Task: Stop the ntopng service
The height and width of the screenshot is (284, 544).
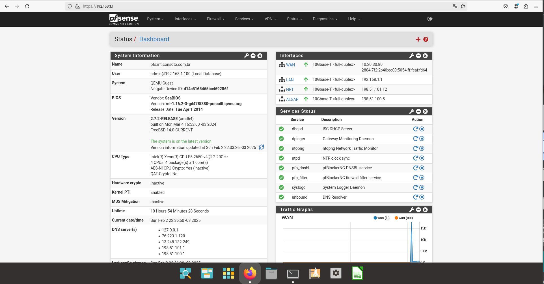Action: (x=422, y=148)
